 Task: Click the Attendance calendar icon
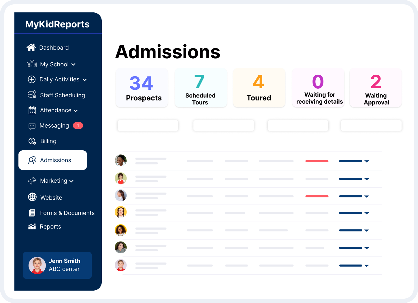click(32, 110)
